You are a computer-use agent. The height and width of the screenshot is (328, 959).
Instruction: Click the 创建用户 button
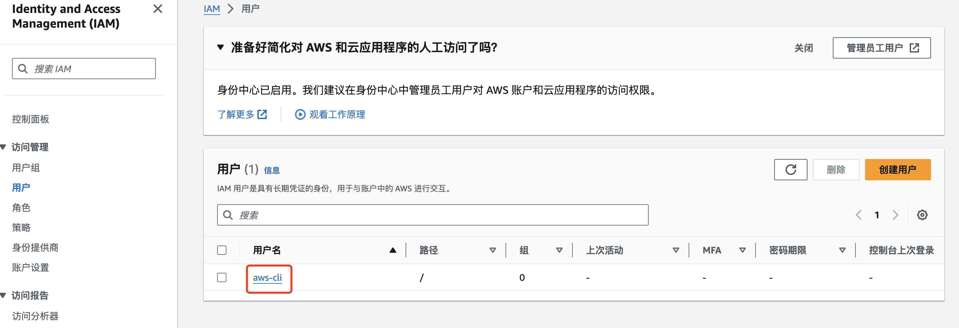[897, 170]
